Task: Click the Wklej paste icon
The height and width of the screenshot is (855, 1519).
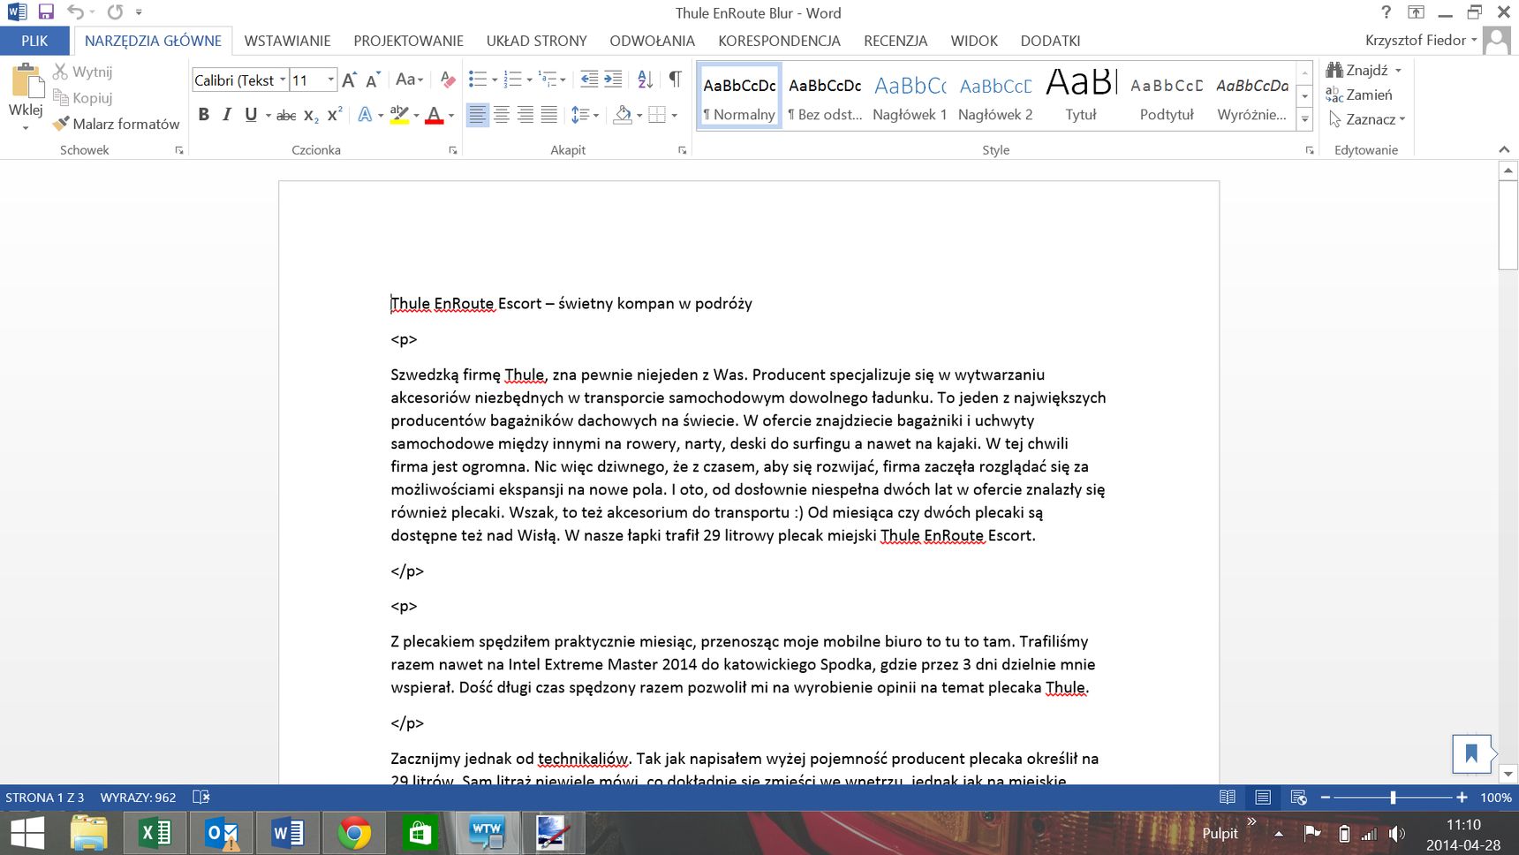Action: [26, 81]
